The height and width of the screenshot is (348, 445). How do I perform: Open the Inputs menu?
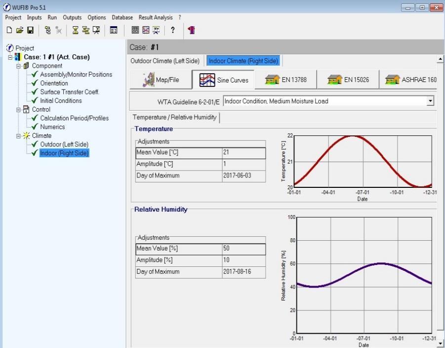pos(35,17)
